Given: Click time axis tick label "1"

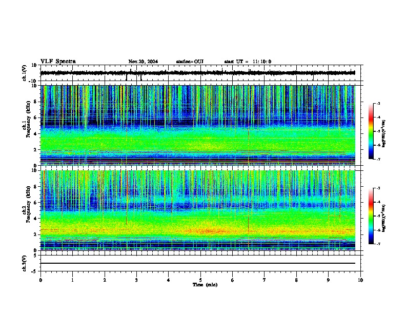Looking at the screenshot, I should click(x=72, y=280).
